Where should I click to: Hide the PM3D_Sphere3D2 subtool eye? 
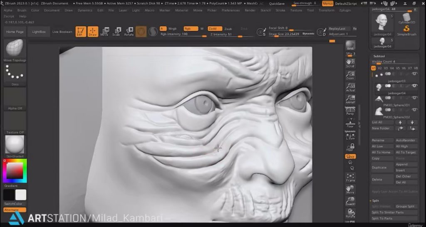414,110
